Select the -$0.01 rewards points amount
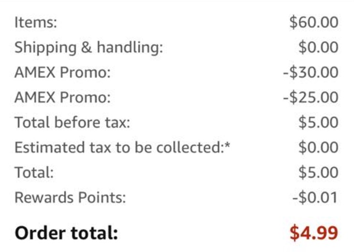The width and height of the screenshot is (354, 252). click(315, 197)
